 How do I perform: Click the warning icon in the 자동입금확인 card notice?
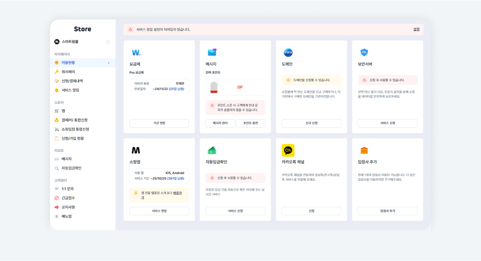point(212,178)
